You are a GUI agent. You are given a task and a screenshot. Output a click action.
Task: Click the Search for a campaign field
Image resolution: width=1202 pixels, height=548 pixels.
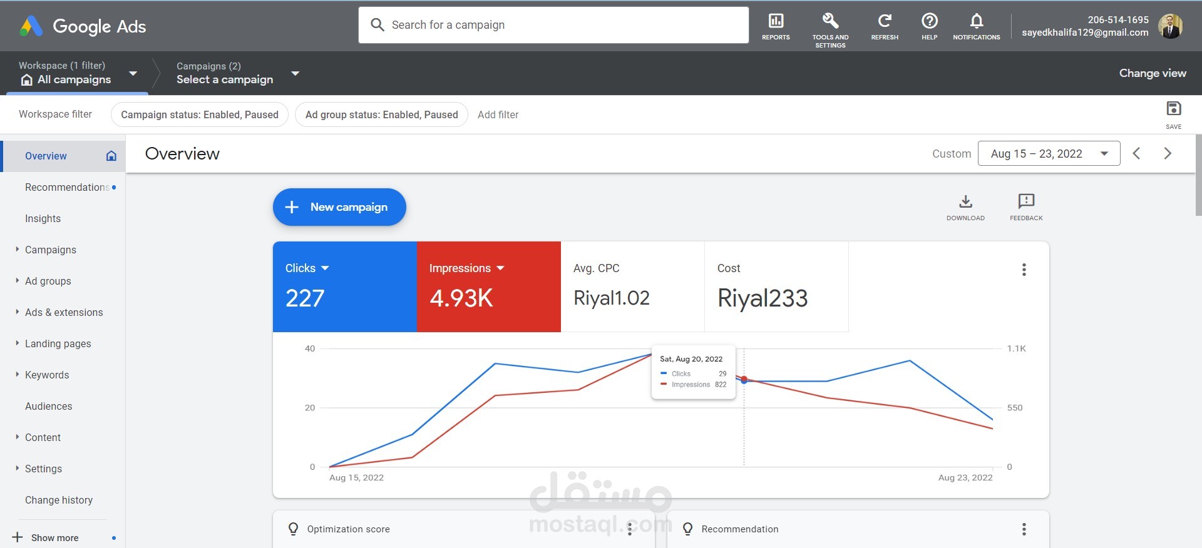coord(553,25)
